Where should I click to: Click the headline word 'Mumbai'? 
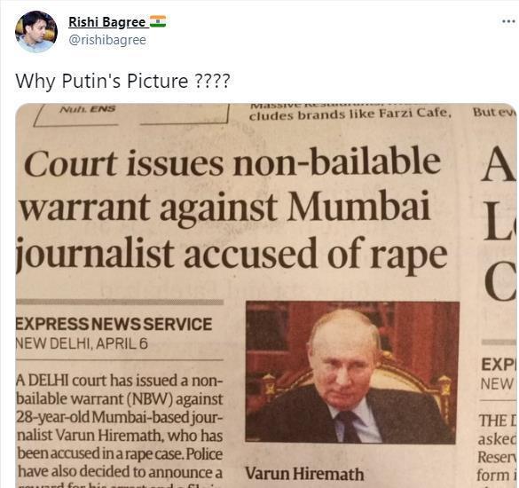[x=358, y=207]
